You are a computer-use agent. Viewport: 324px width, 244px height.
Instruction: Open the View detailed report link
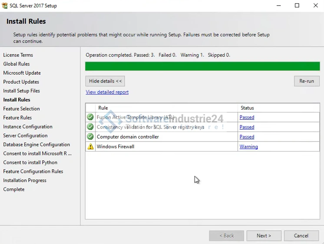pyautogui.click(x=107, y=92)
